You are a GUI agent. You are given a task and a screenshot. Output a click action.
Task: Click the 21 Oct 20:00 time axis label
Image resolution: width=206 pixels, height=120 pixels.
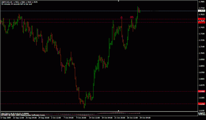[x=119, y=118]
